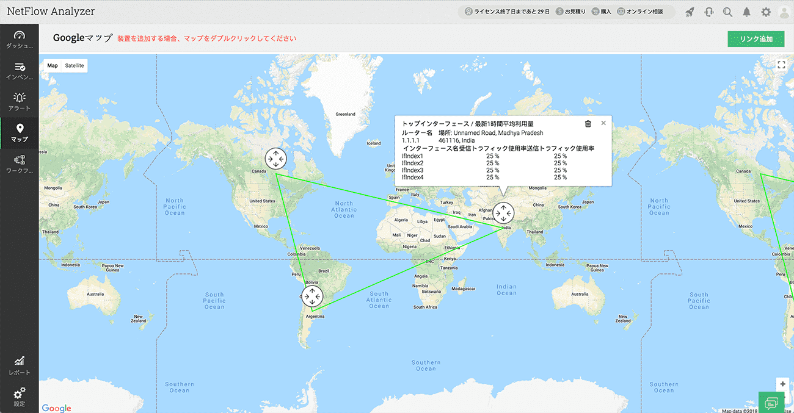Toggle fullscreen mode on the map
Image resolution: width=794 pixels, height=413 pixels.
tap(782, 64)
